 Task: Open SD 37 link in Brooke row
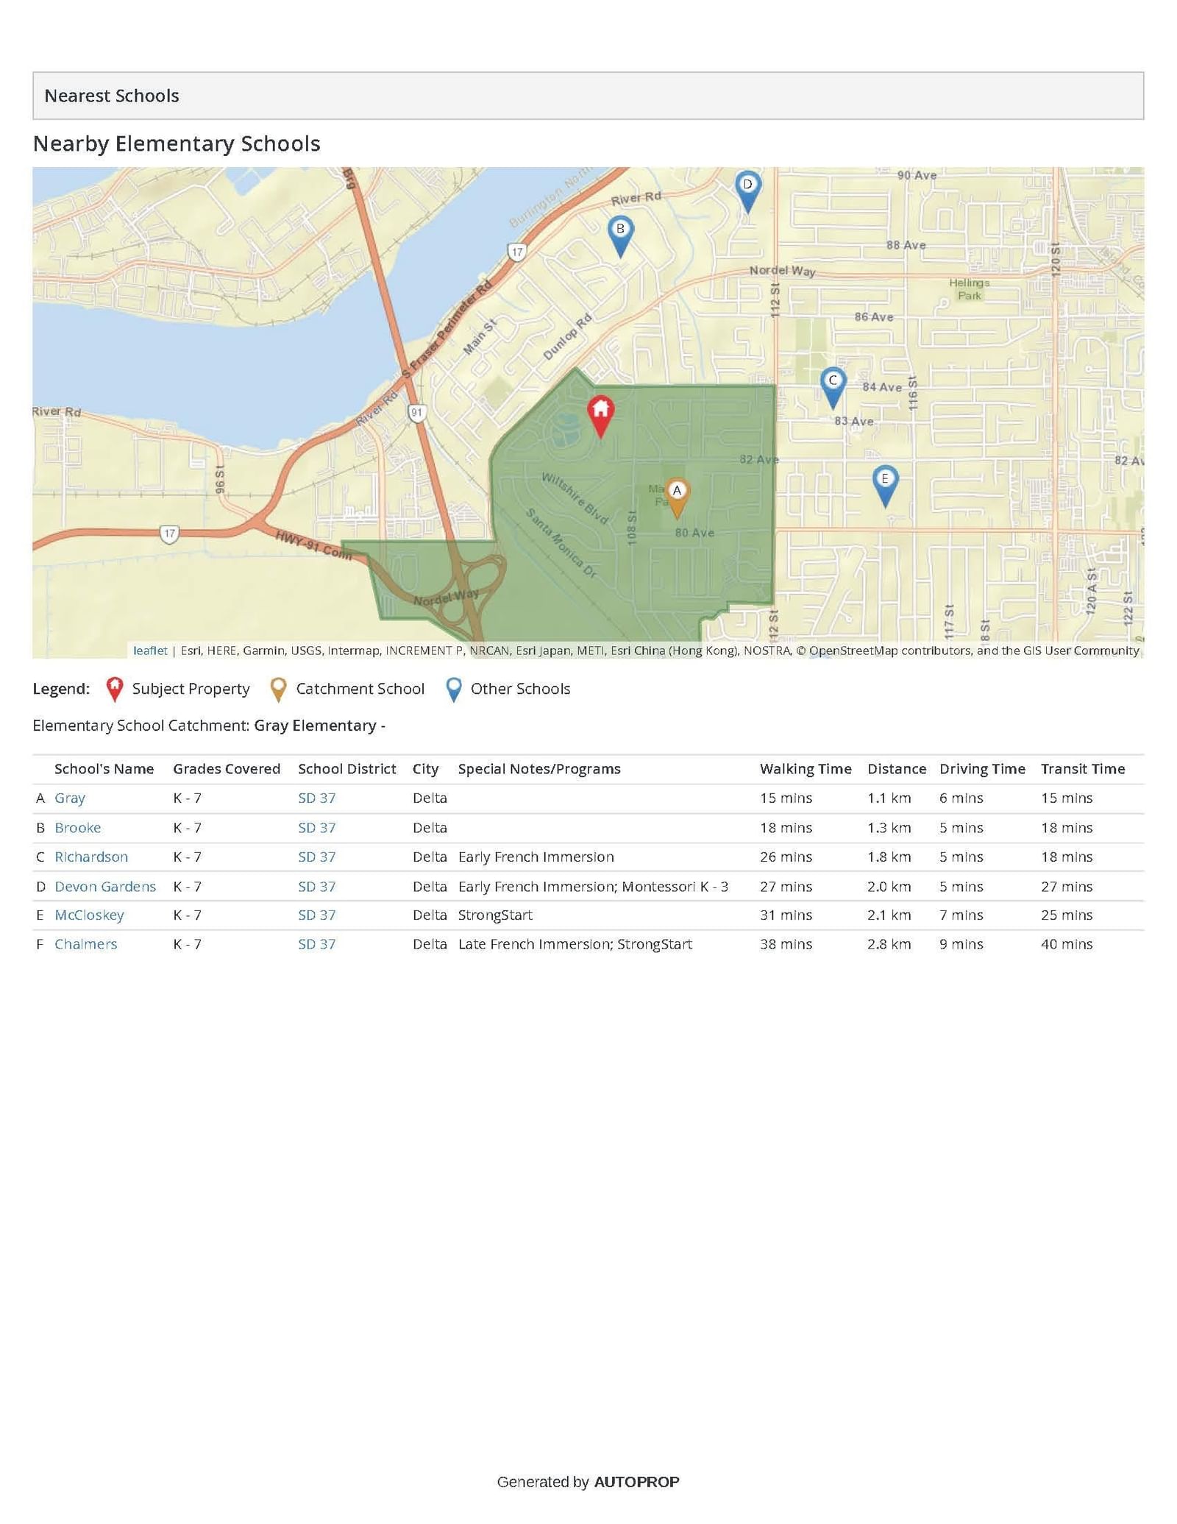[317, 828]
